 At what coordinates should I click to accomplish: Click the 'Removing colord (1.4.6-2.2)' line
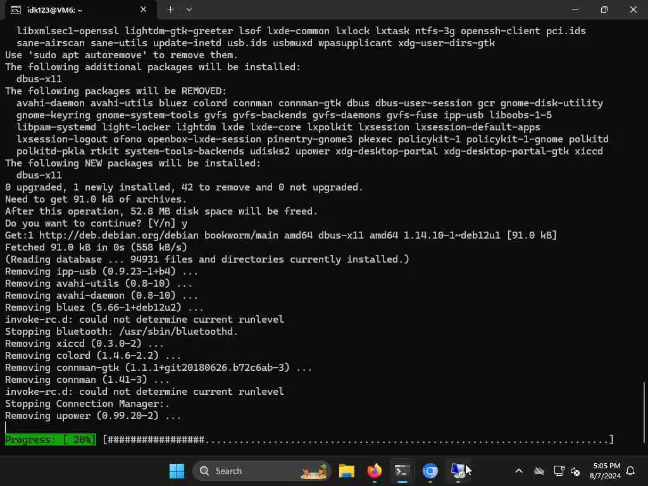coord(93,356)
